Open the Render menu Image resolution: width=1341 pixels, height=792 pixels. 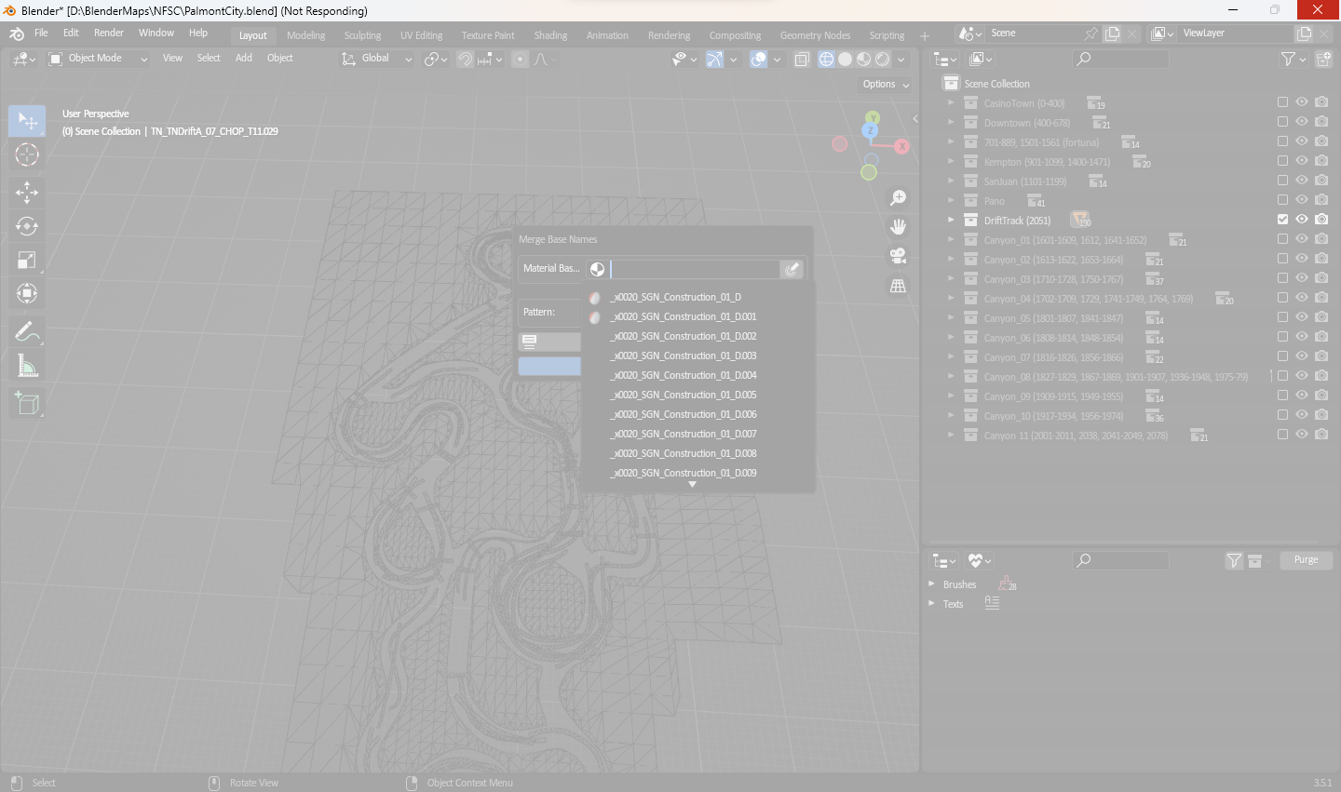point(109,33)
